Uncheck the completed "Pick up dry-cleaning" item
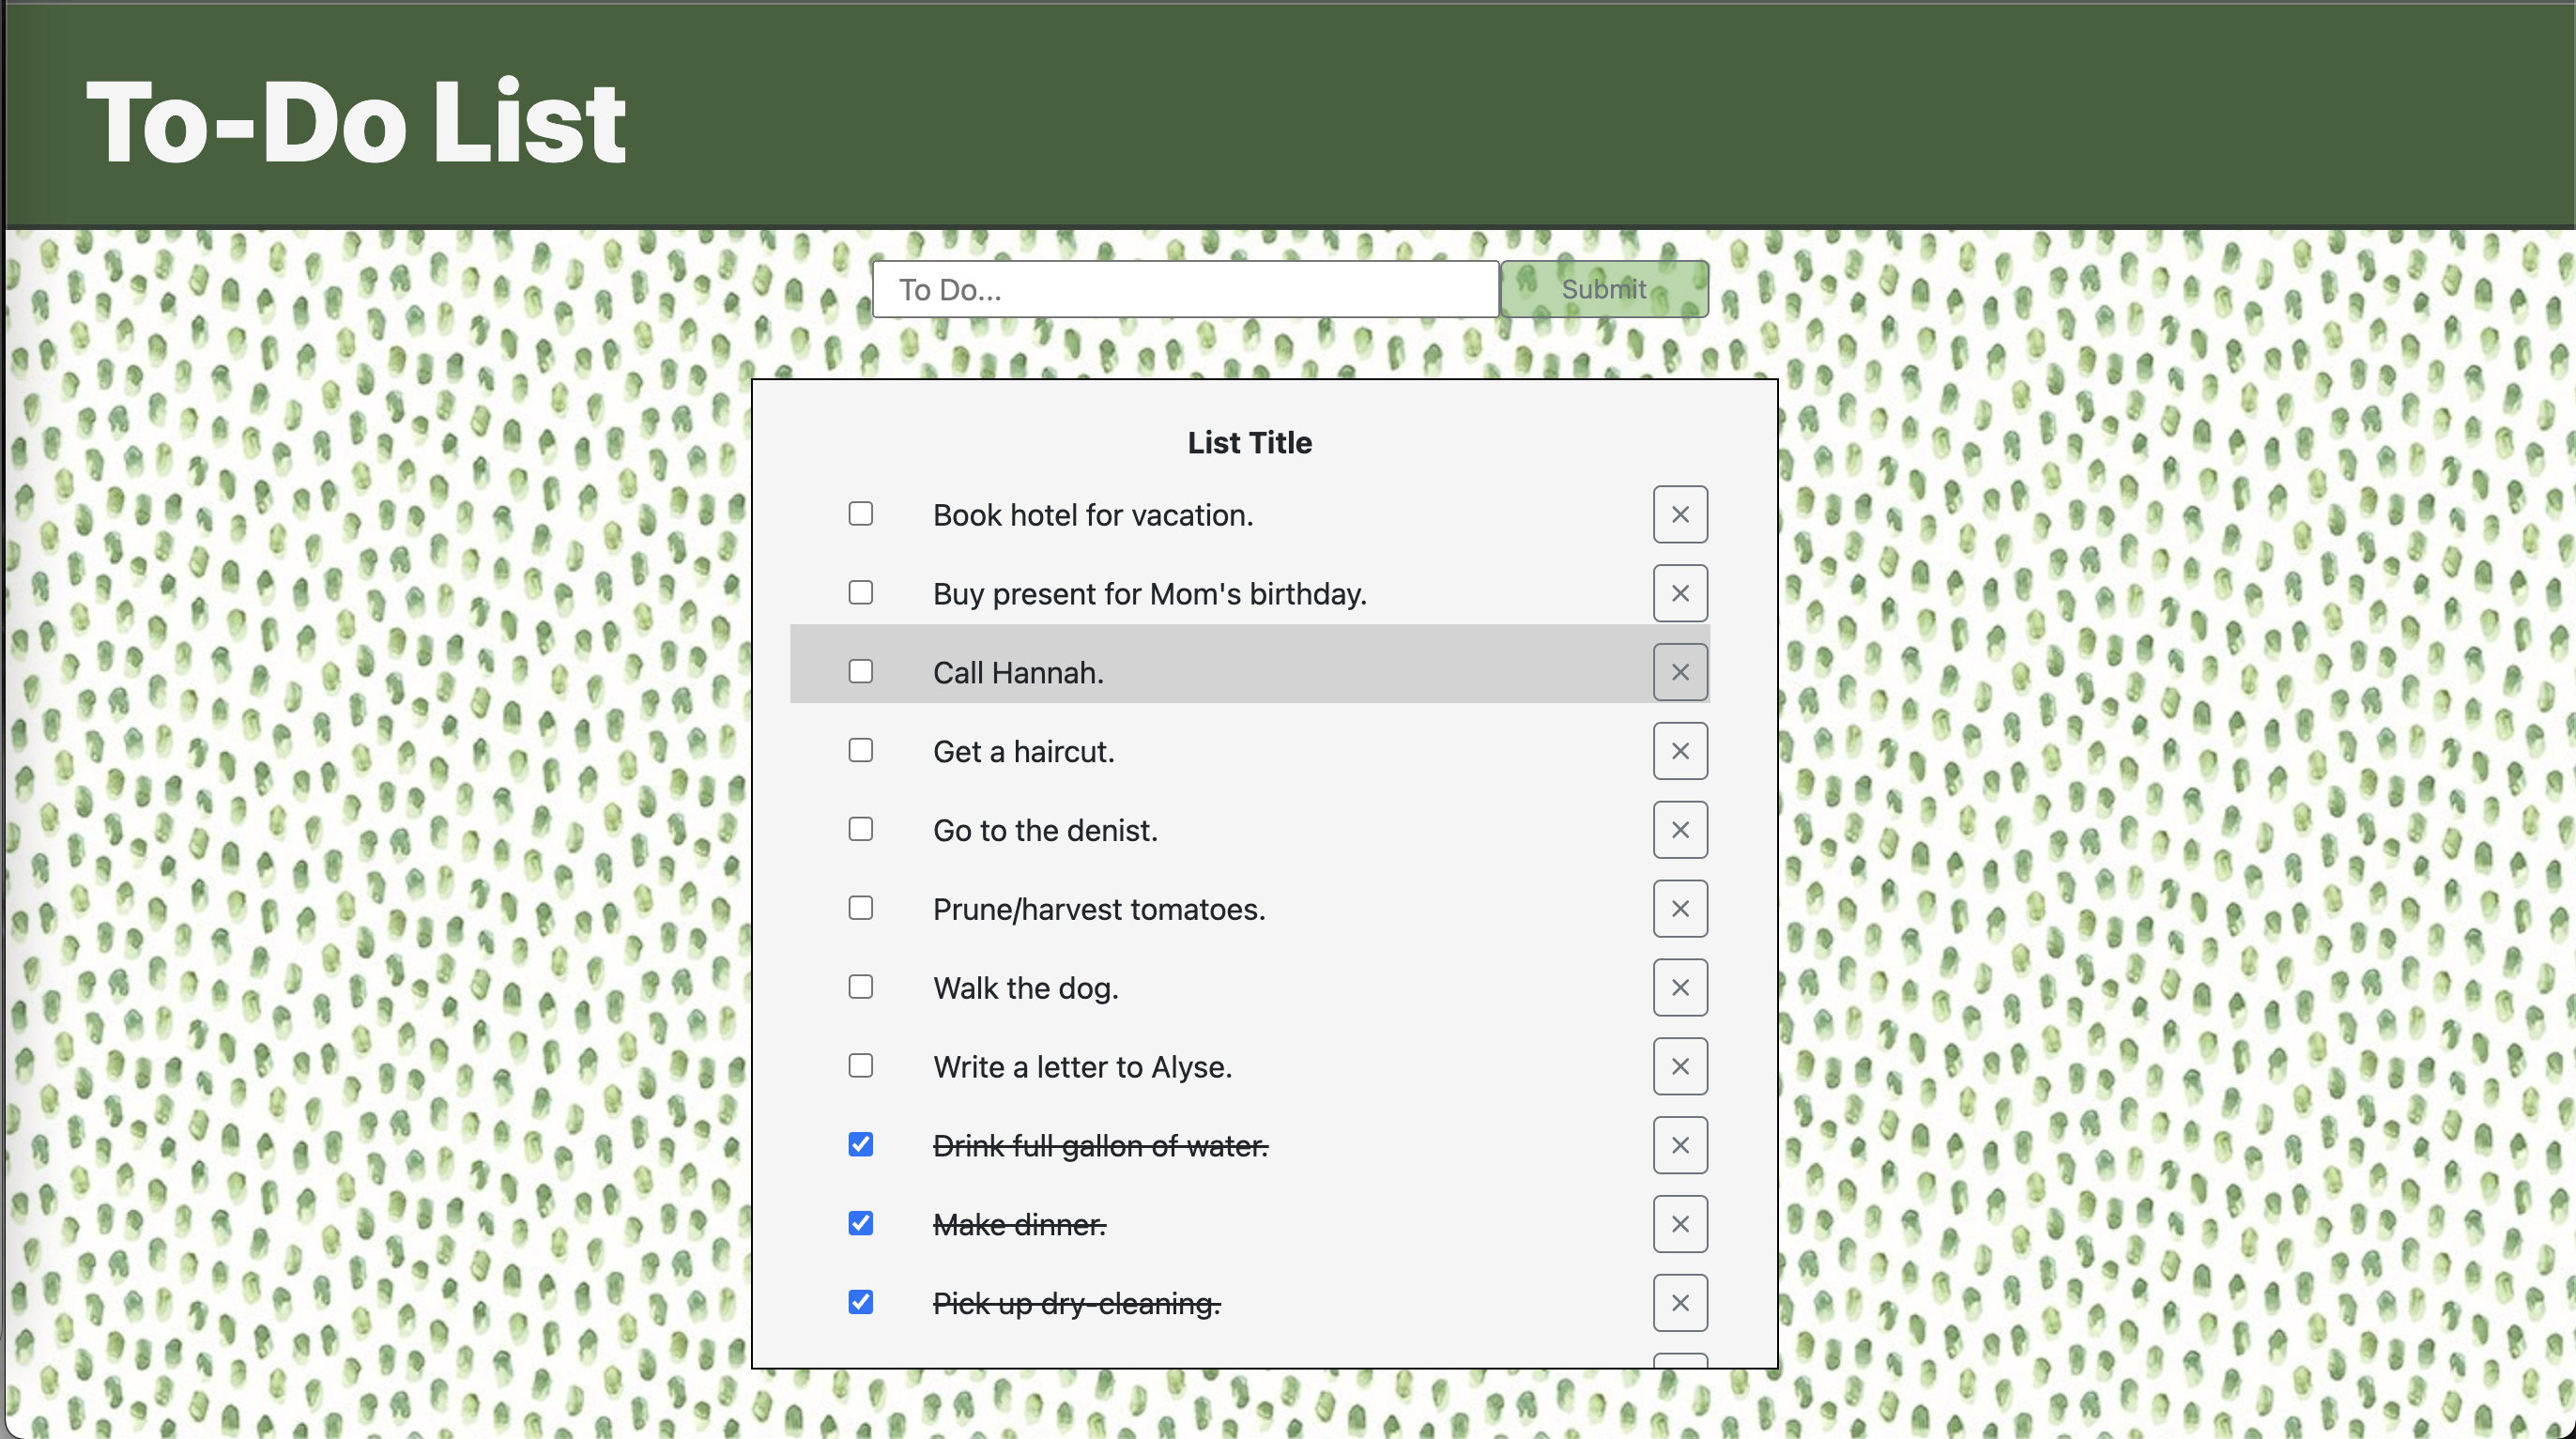Screen dimensions: 2576x1439 click(x=861, y=1302)
